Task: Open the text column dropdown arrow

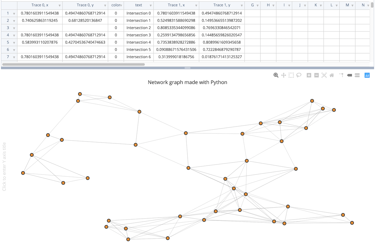Action: pyautogui.click(x=151, y=6)
